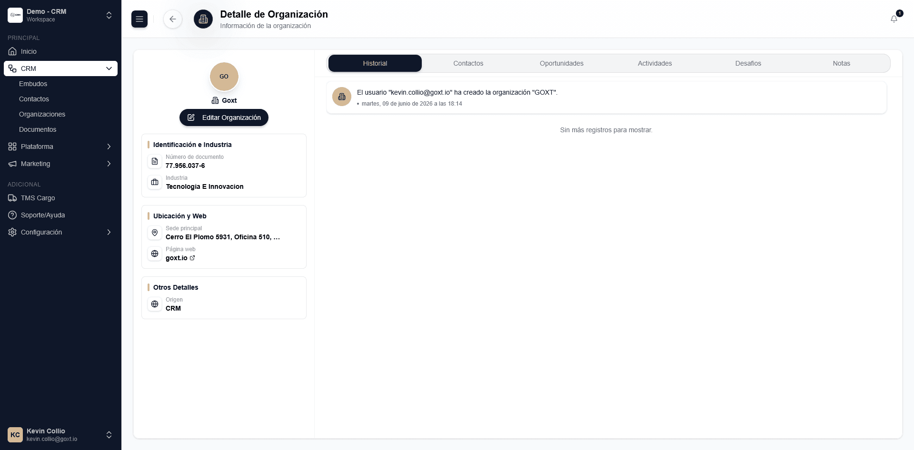914x450 pixels.
Task: Click the Configuración gear icon
Action: tap(12, 232)
